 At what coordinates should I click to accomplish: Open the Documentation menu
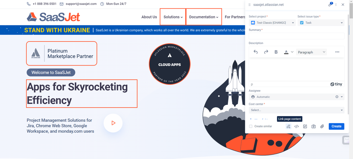point(204,17)
